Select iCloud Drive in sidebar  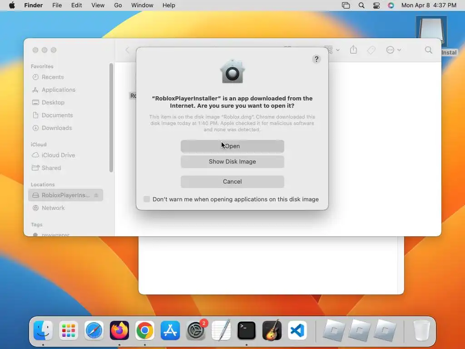click(54, 155)
